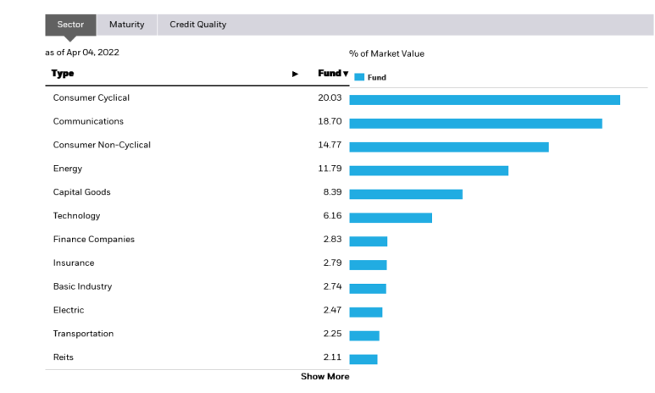
Task: Click the Insurance chart bar
Action: point(368,265)
